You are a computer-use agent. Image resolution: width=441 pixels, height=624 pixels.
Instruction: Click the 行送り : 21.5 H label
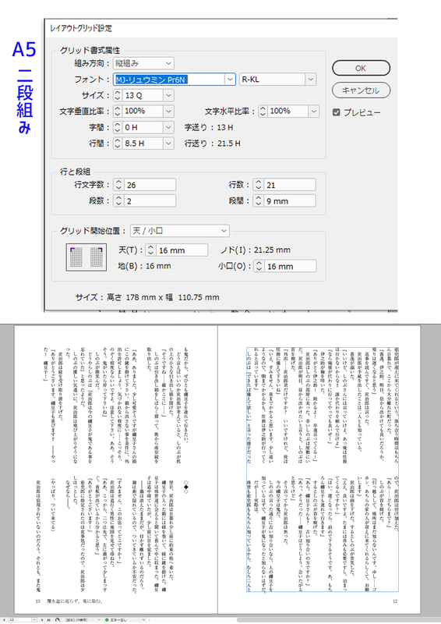tap(213, 144)
